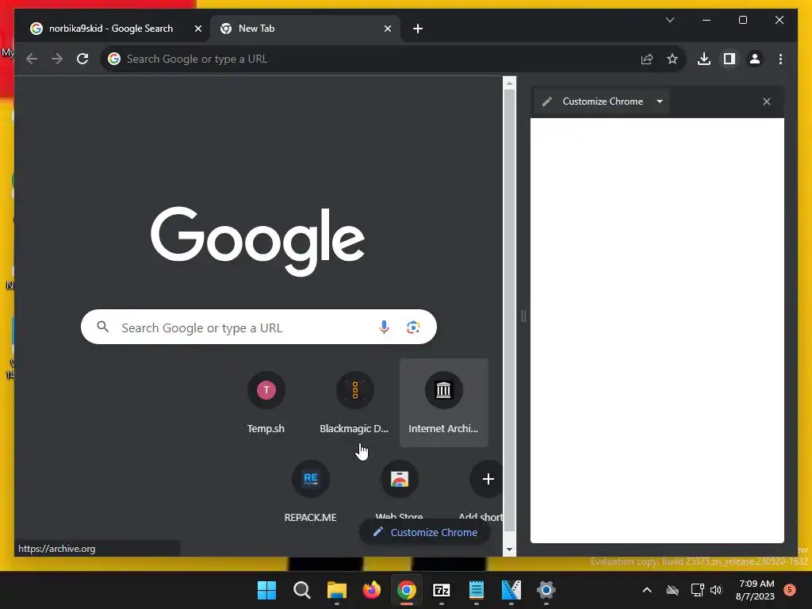Start voice search with microphone icon

coord(384,327)
